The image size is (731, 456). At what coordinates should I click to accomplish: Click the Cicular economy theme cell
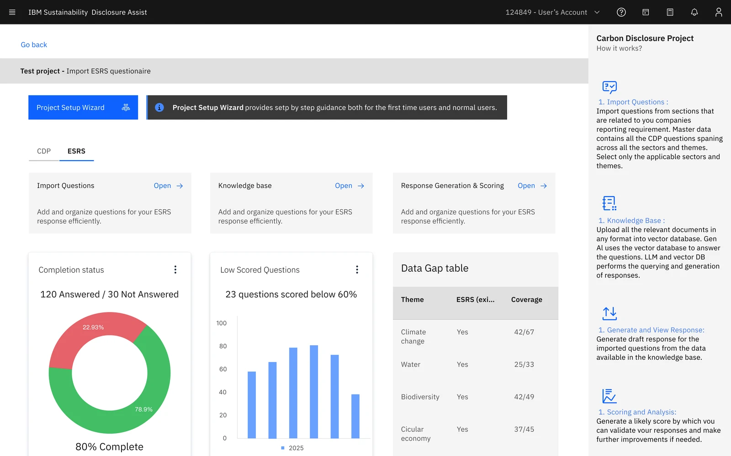(416, 434)
